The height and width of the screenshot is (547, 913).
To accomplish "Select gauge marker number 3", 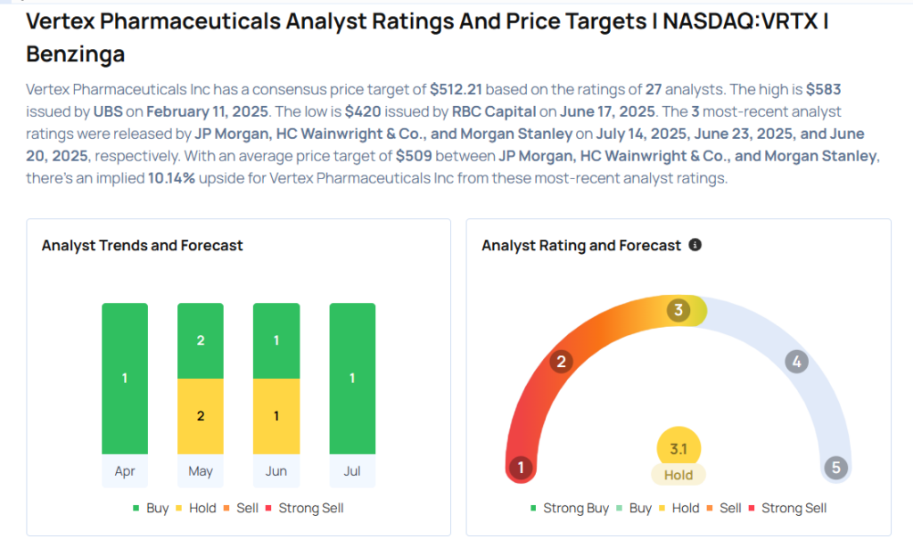I will 679,310.
